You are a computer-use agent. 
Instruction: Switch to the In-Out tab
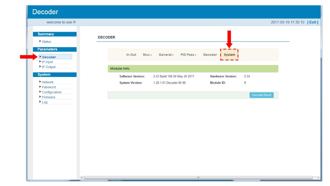(131, 55)
